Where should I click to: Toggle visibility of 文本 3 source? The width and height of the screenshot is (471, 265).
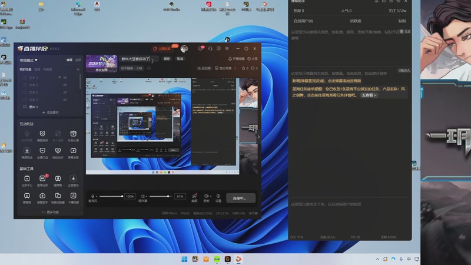coord(65,100)
